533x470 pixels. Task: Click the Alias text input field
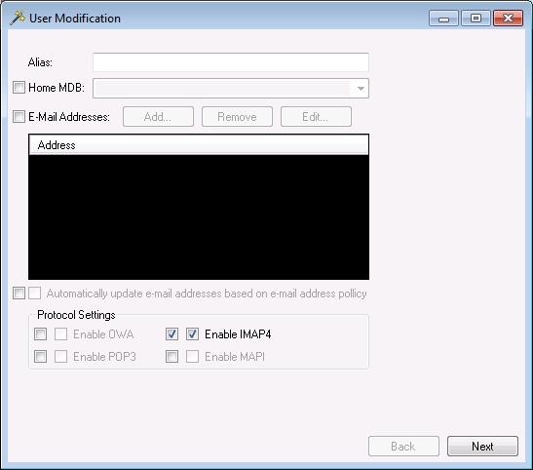(231, 62)
